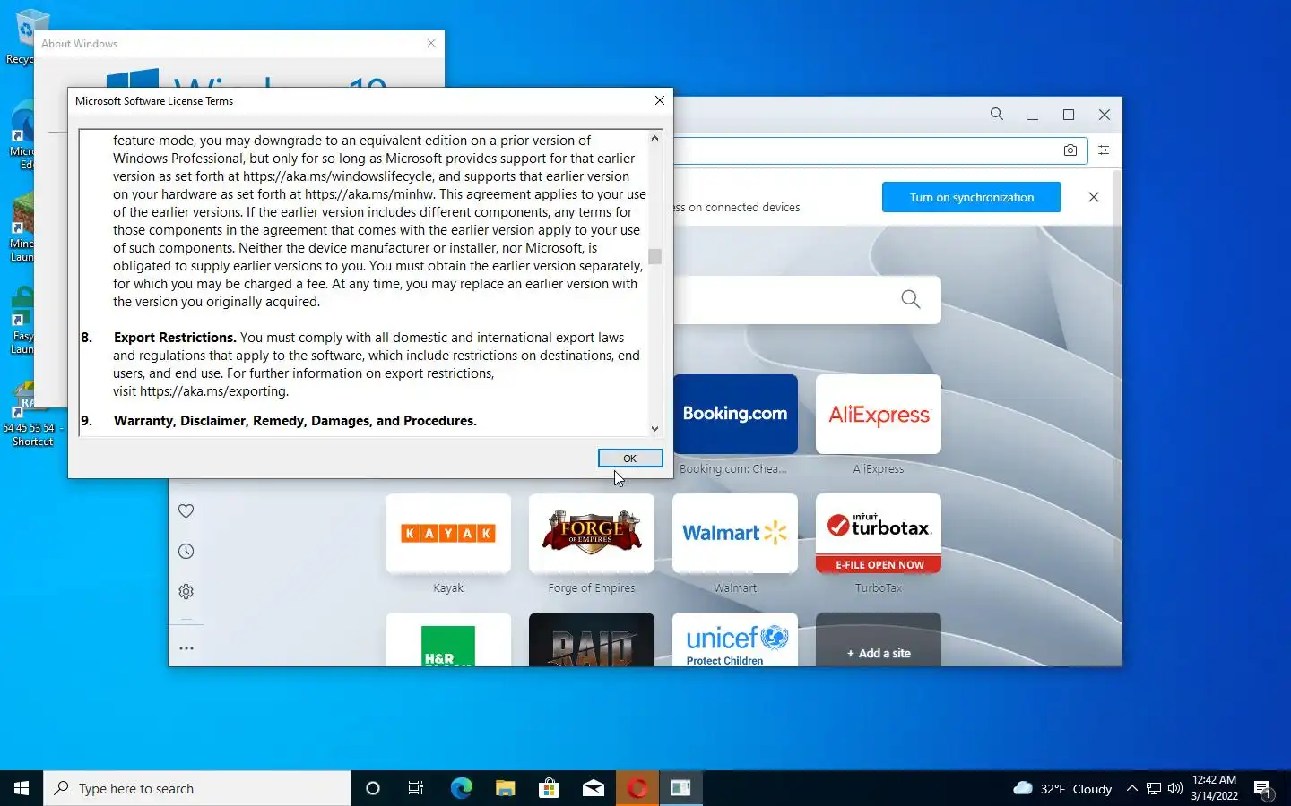Open bookmarks heart icon in browser sidebar
Viewport: 1291px width, 806px height.
click(x=186, y=511)
